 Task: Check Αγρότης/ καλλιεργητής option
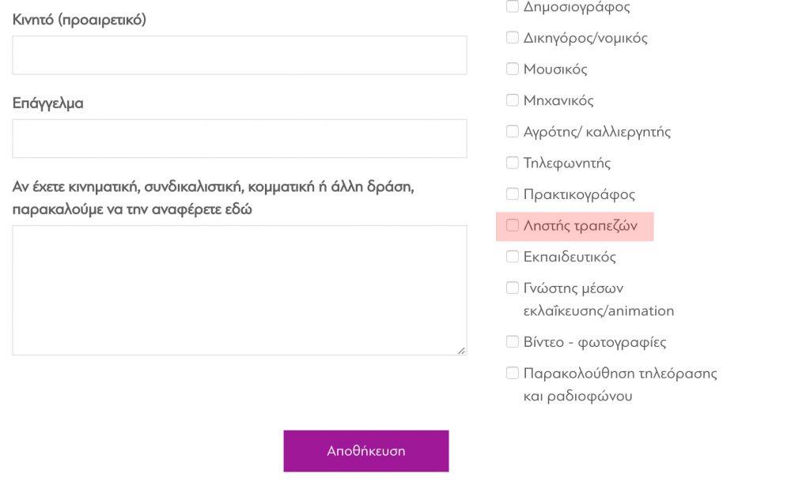(512, 132)
